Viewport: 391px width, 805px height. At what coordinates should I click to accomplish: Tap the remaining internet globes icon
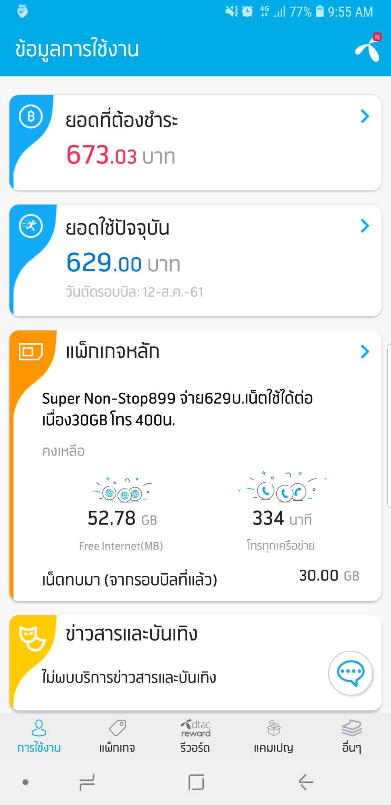122,491
